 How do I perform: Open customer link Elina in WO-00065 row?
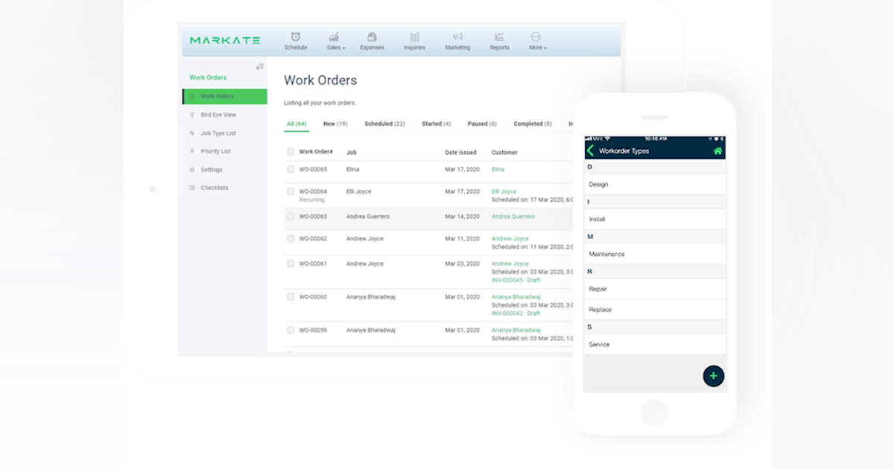click(x=498, y=170)
